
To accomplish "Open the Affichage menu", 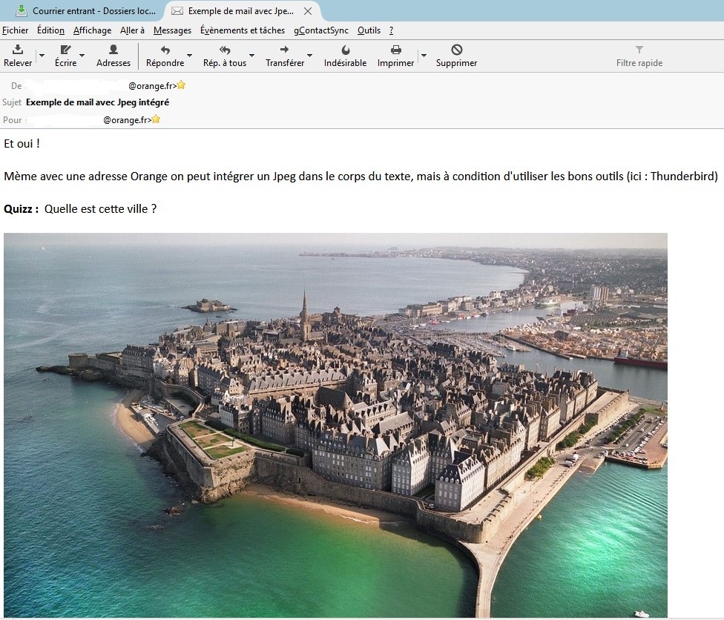I will point(92,30).
